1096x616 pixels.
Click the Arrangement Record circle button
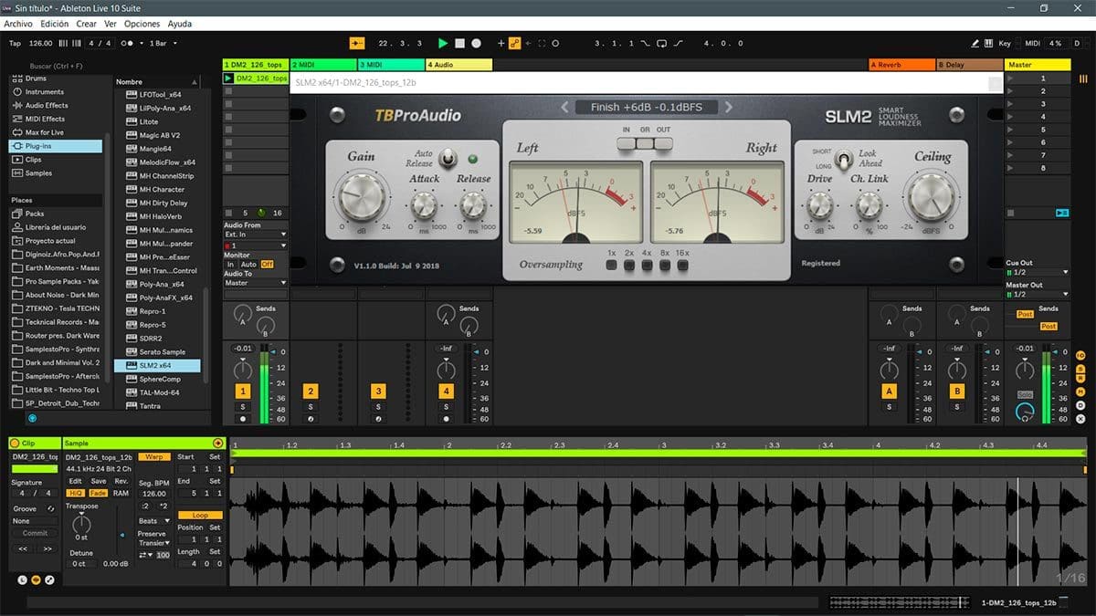coord(477,43)
